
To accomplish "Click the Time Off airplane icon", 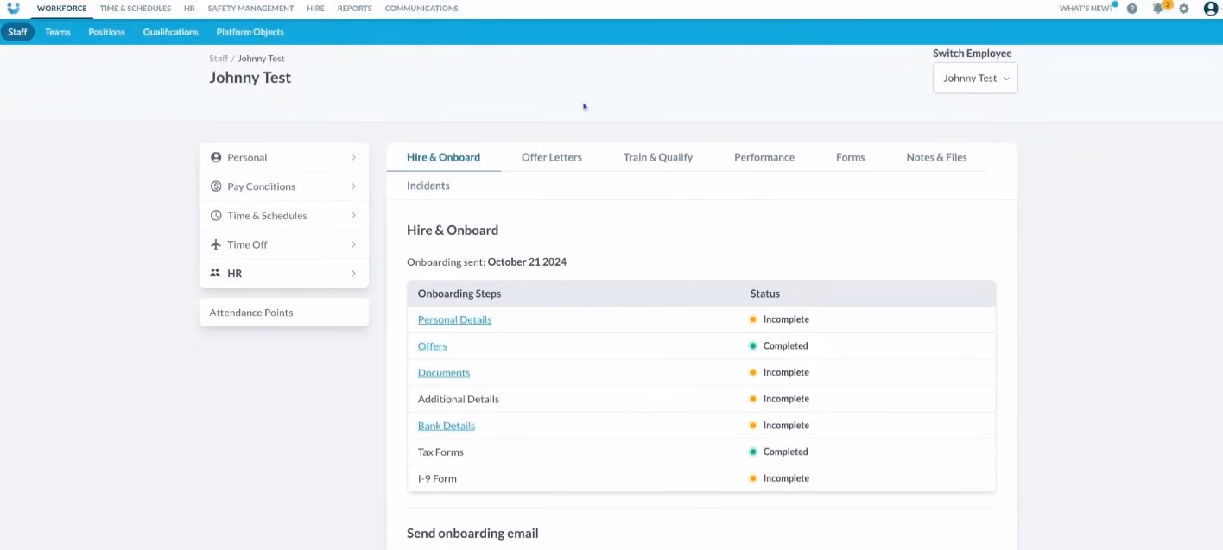I will click(216, 244).
